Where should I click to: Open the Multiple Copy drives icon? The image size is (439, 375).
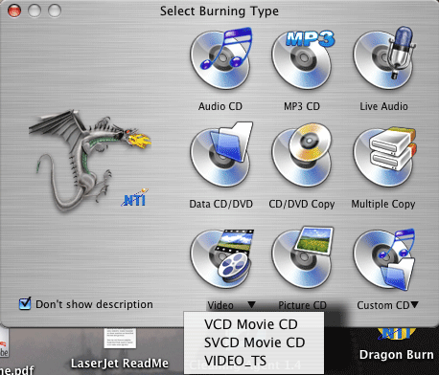point(384,156)
